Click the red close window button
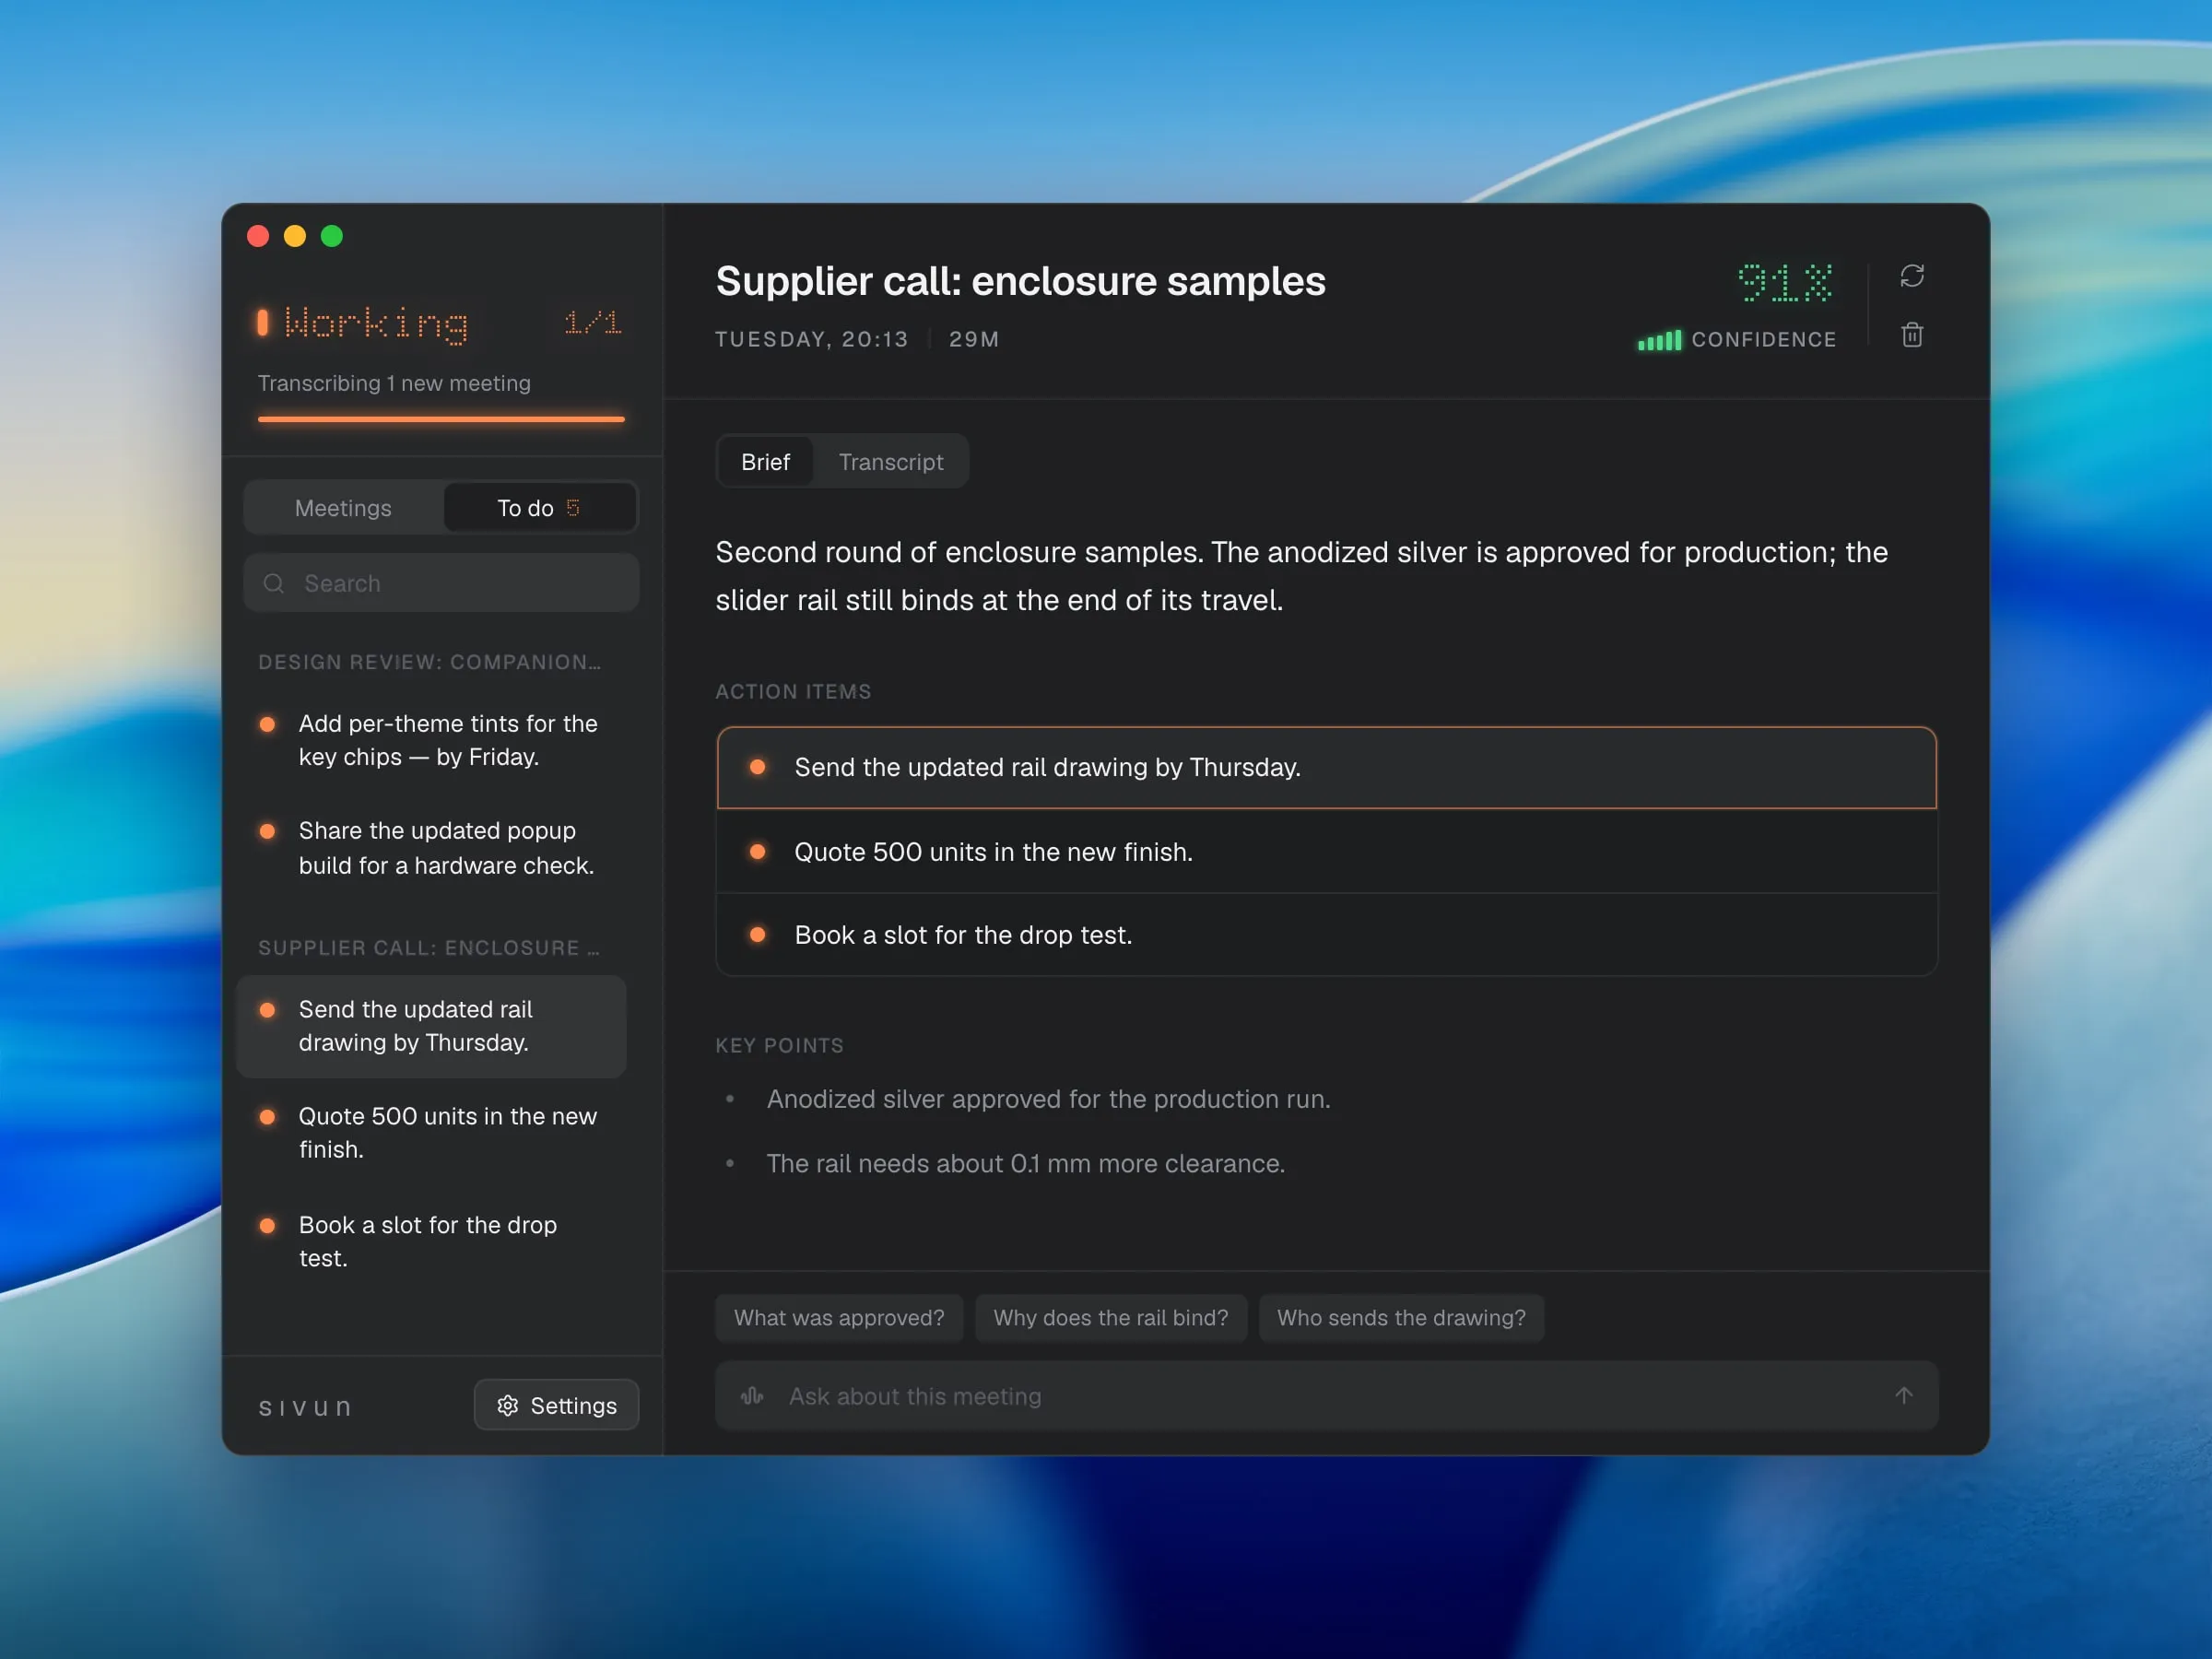This screenshot has width=2212, height=1659. click(x=258, y=236)
